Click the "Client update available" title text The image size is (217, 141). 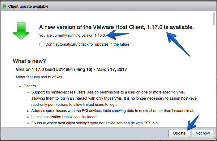pos(28,6)
